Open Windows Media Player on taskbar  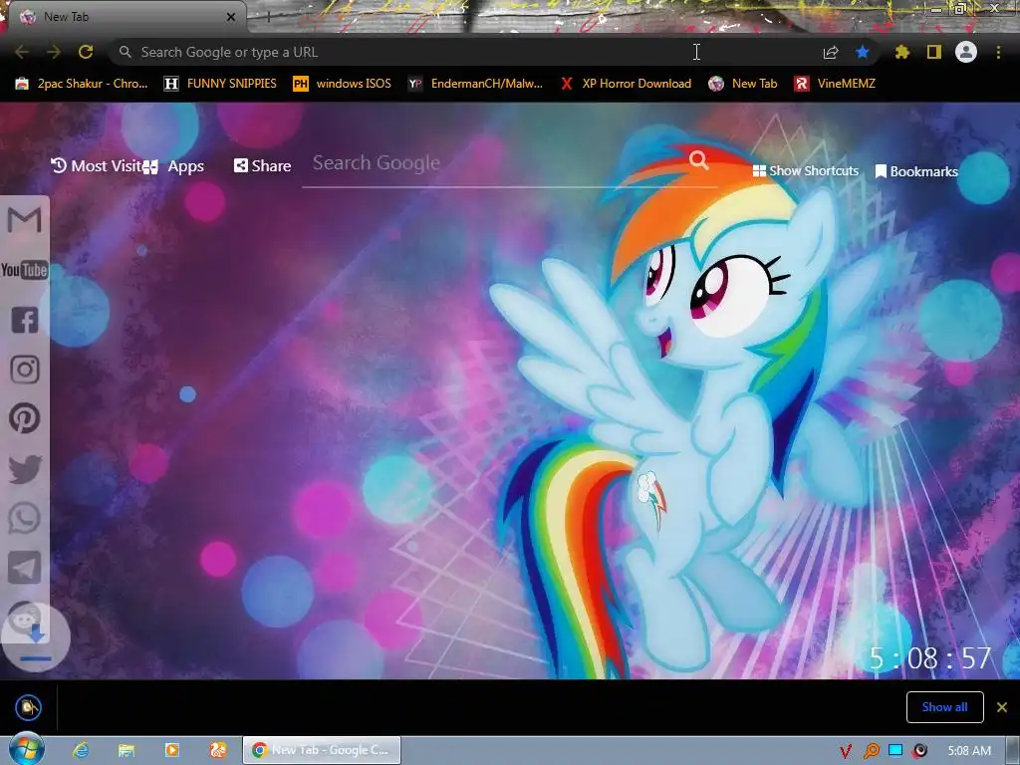(x=171, y=750)
